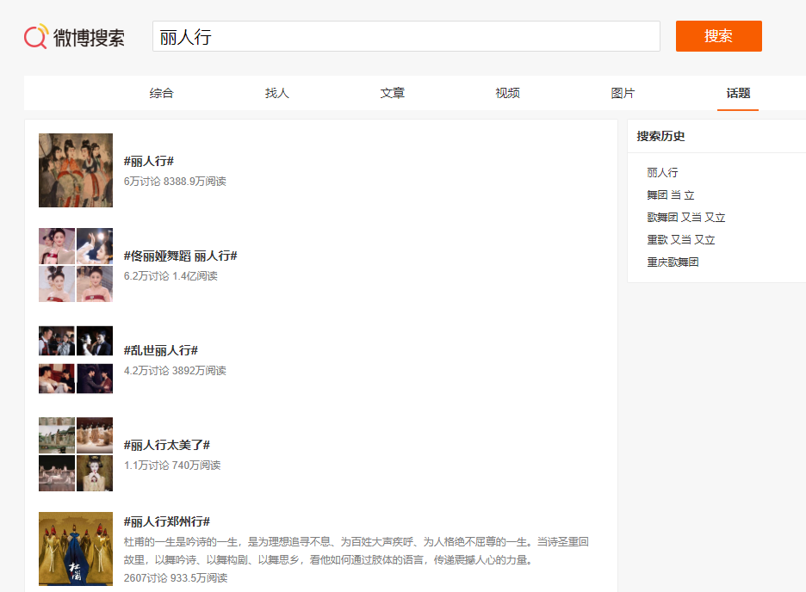806x592 pixels.
Task: Click the #乱世丽人行# thumbnail collage
Action: click(76, 360)
